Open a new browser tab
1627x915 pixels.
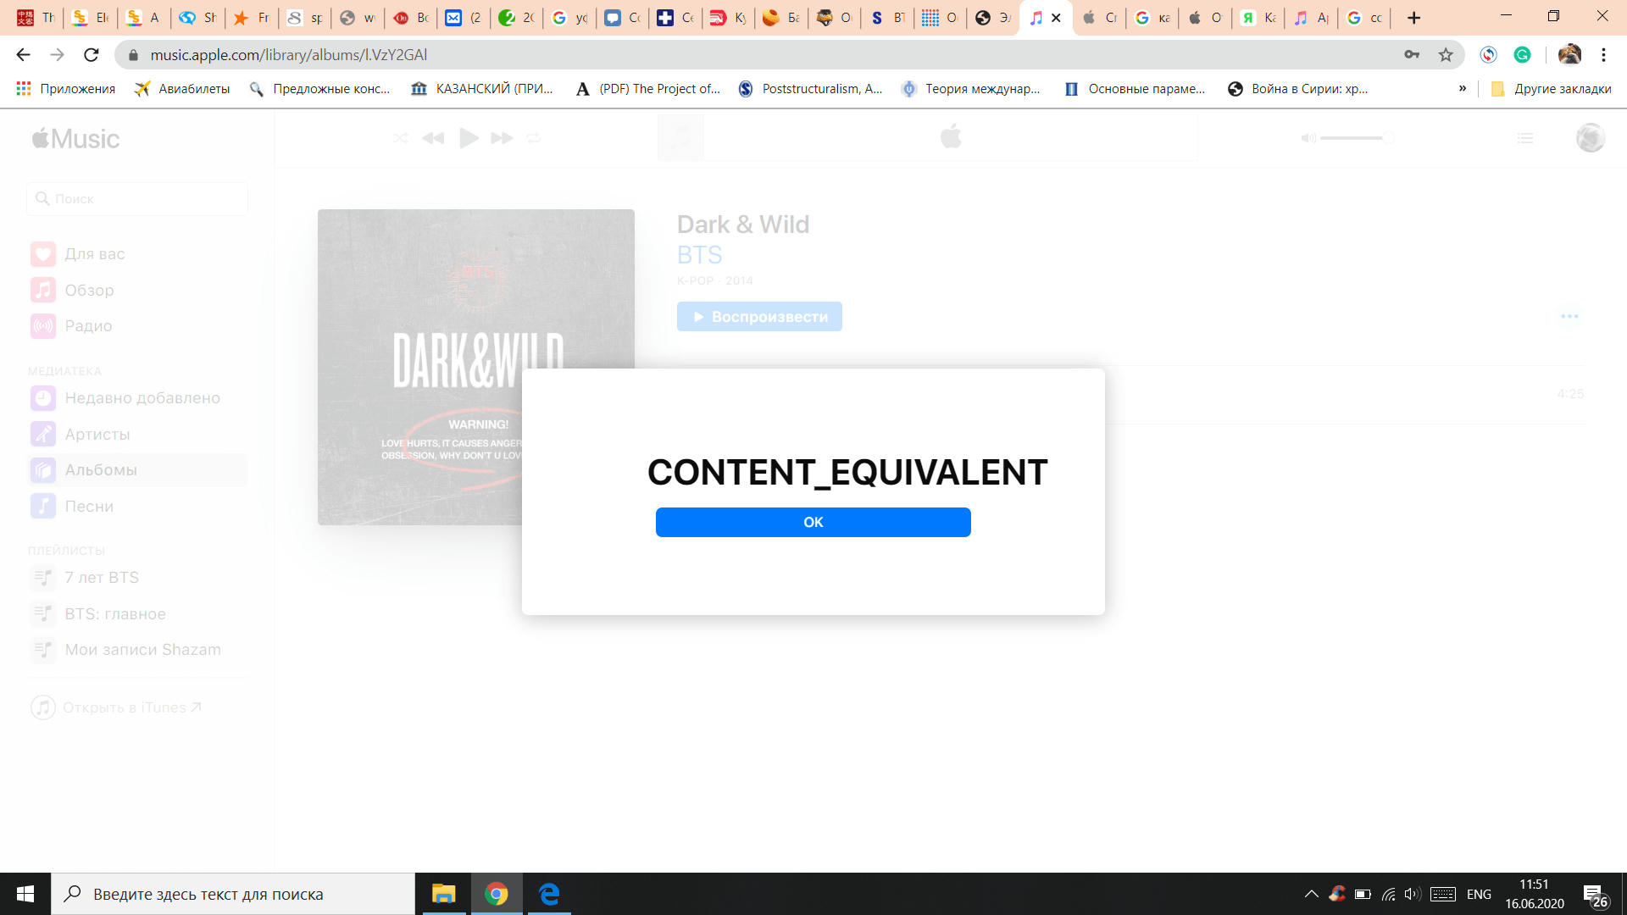1413,18
